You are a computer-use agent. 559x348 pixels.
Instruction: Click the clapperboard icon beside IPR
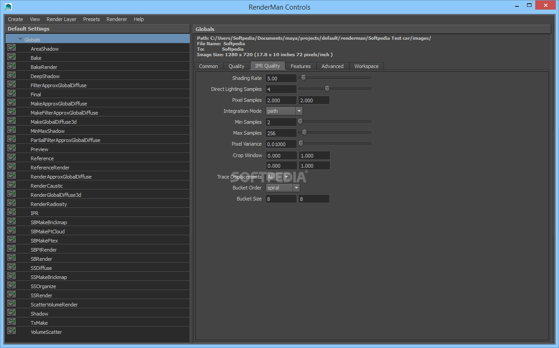click(11, 212)
